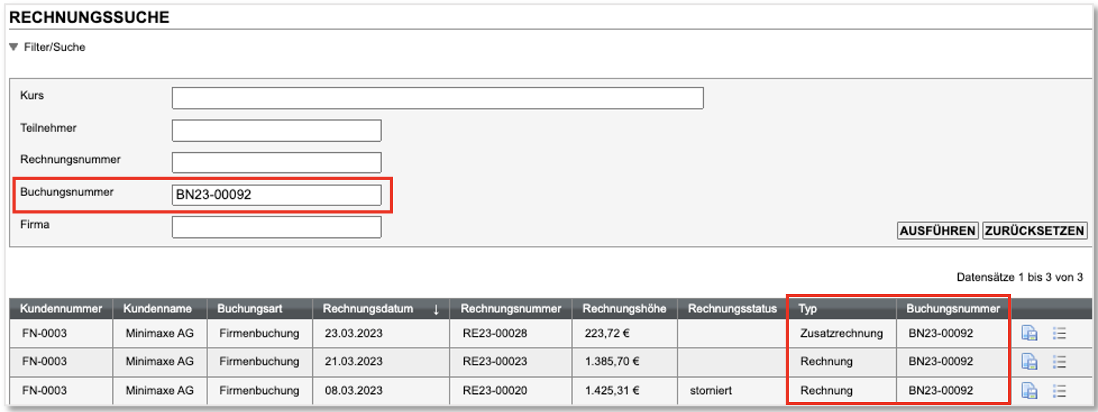This screenshot has height=412, width=1098.
Task: Click the save document icon for invoice RE23-00023
Action: tap(1029, 361)
